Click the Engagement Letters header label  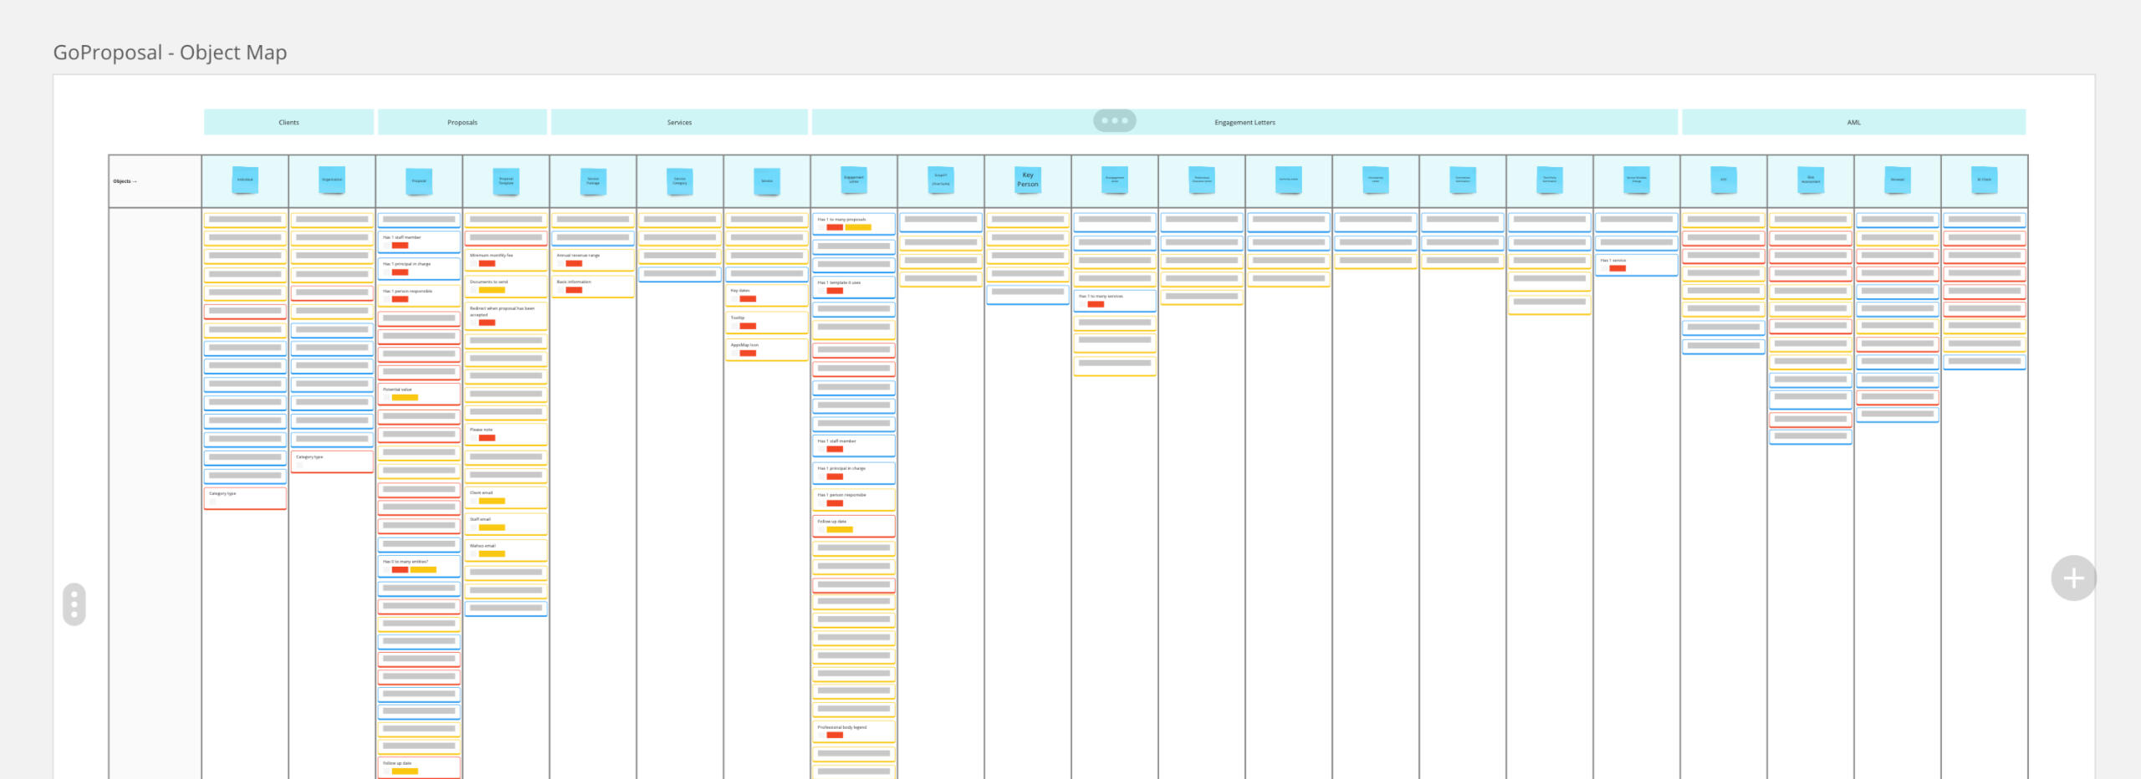[1244, 122]
